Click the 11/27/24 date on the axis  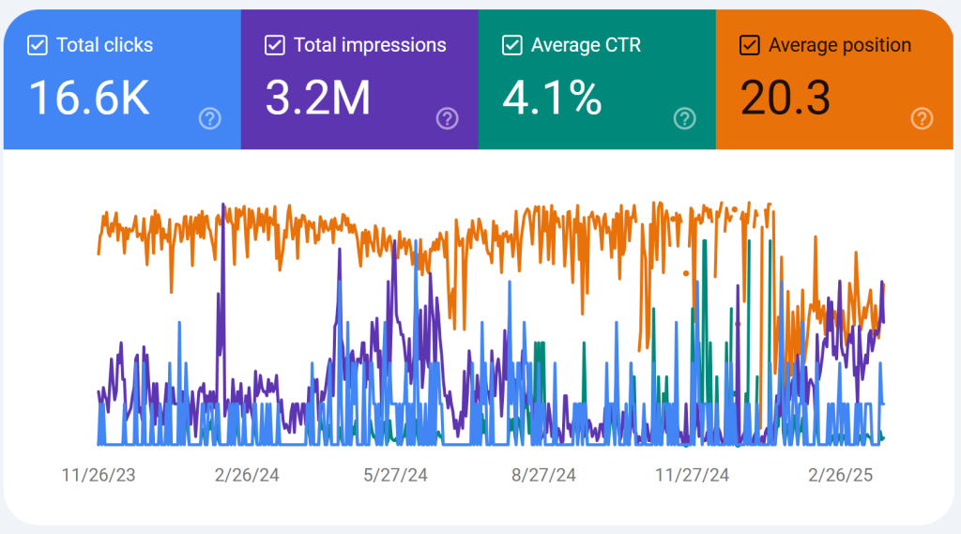[x=692, y=475]
